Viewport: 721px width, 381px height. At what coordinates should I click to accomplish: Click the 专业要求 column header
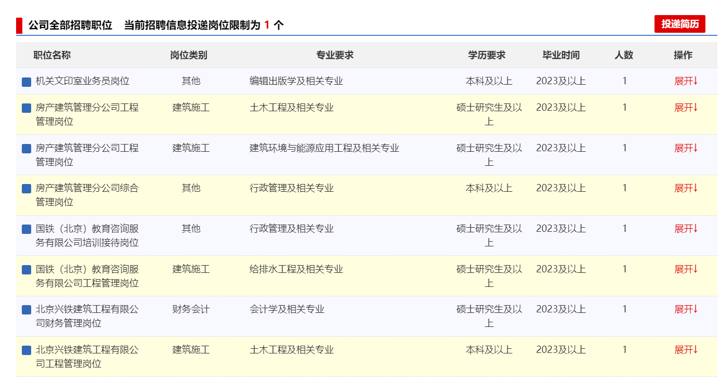point(335,55)
